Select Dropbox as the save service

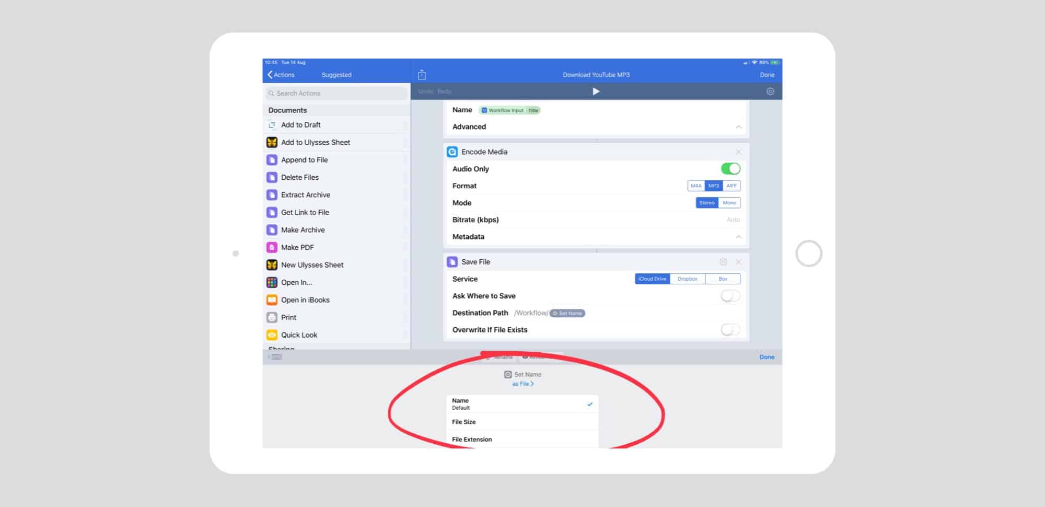(x=688, y=279)
